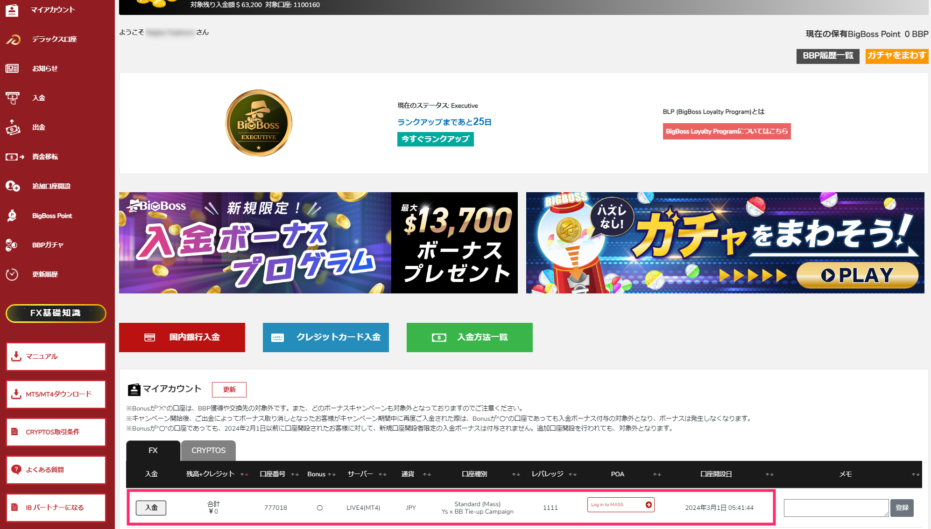Click the 更新履歴 clock icon
This screenshot has width=931, height=529.
tap(12, 274)
